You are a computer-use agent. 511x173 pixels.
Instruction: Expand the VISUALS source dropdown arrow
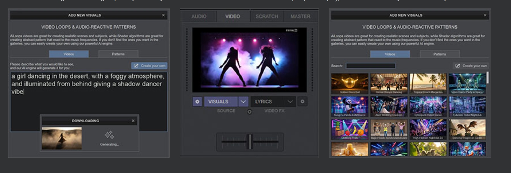tap(243, 102)
